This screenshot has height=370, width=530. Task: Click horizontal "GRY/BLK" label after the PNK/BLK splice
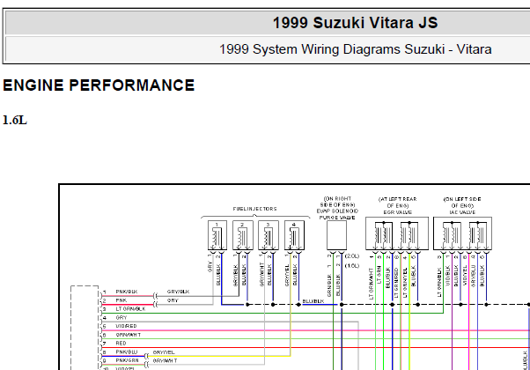178,292
